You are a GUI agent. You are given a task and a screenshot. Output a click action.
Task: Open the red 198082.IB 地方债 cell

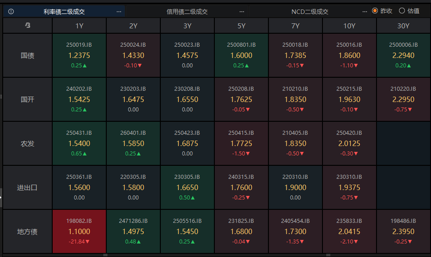point(79,231)
